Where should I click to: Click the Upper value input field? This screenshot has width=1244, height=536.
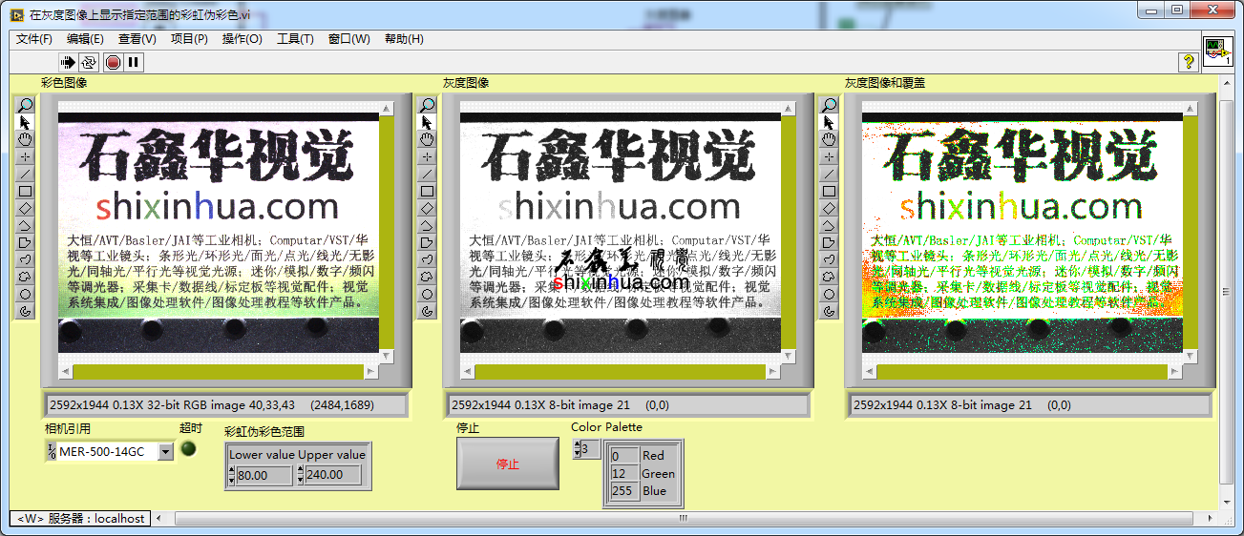coord(333,474)
